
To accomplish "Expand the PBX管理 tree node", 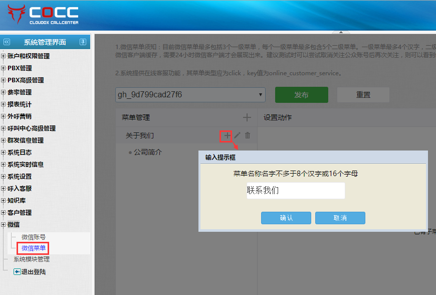I will click(x=4, y=68).
